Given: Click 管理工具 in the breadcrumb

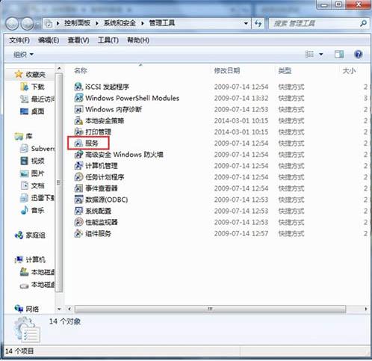Looking at the screenshot, I should (x=162, y=23).
